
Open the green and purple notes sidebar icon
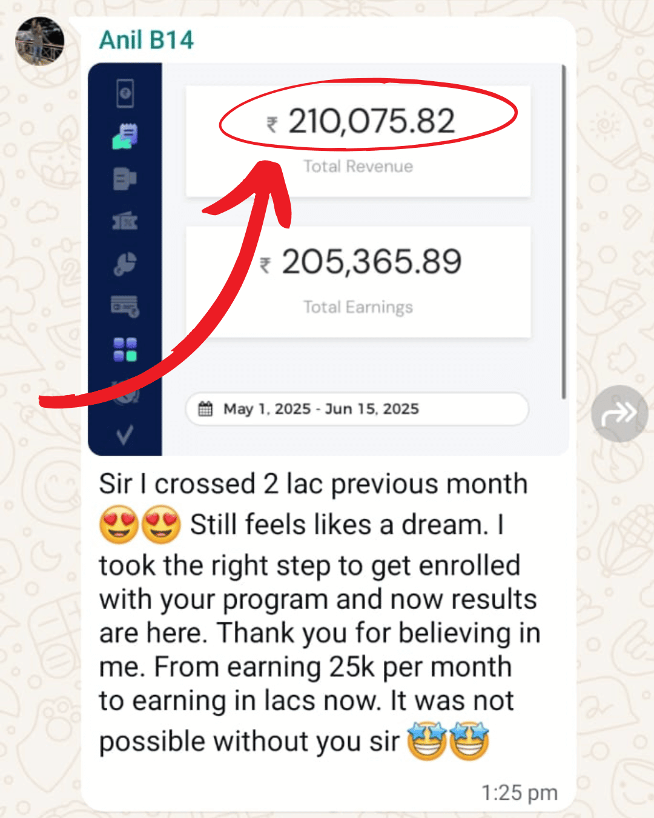pos(125,136)
